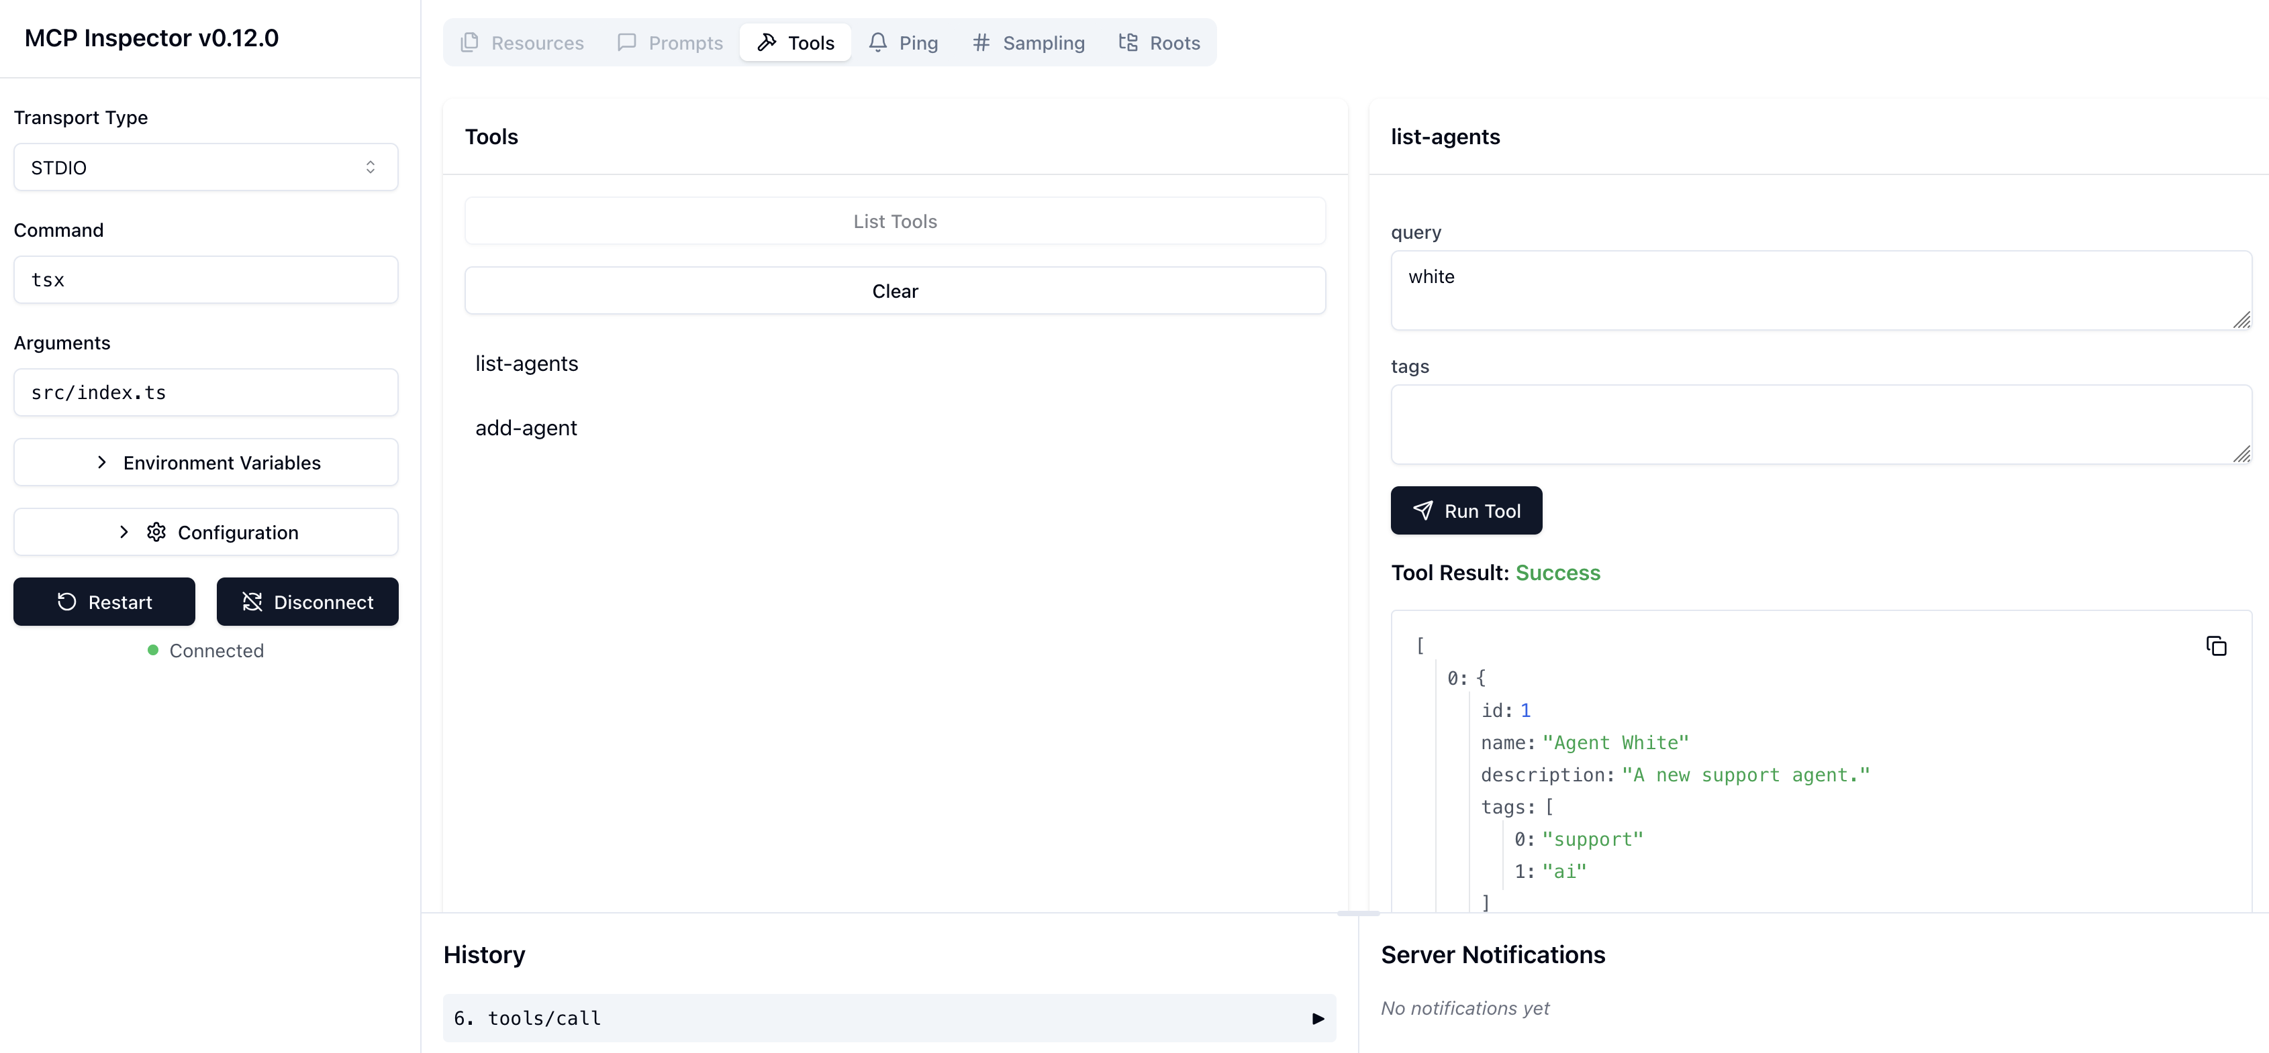
Task: Click the Prompts tab speech bubble icon
Action: 626,42
